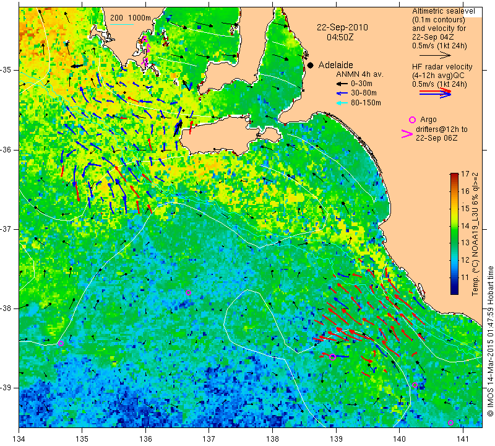Click the Argo float circle near 136.7E 37.8S
495x446 pixels.
coord(188,292)
